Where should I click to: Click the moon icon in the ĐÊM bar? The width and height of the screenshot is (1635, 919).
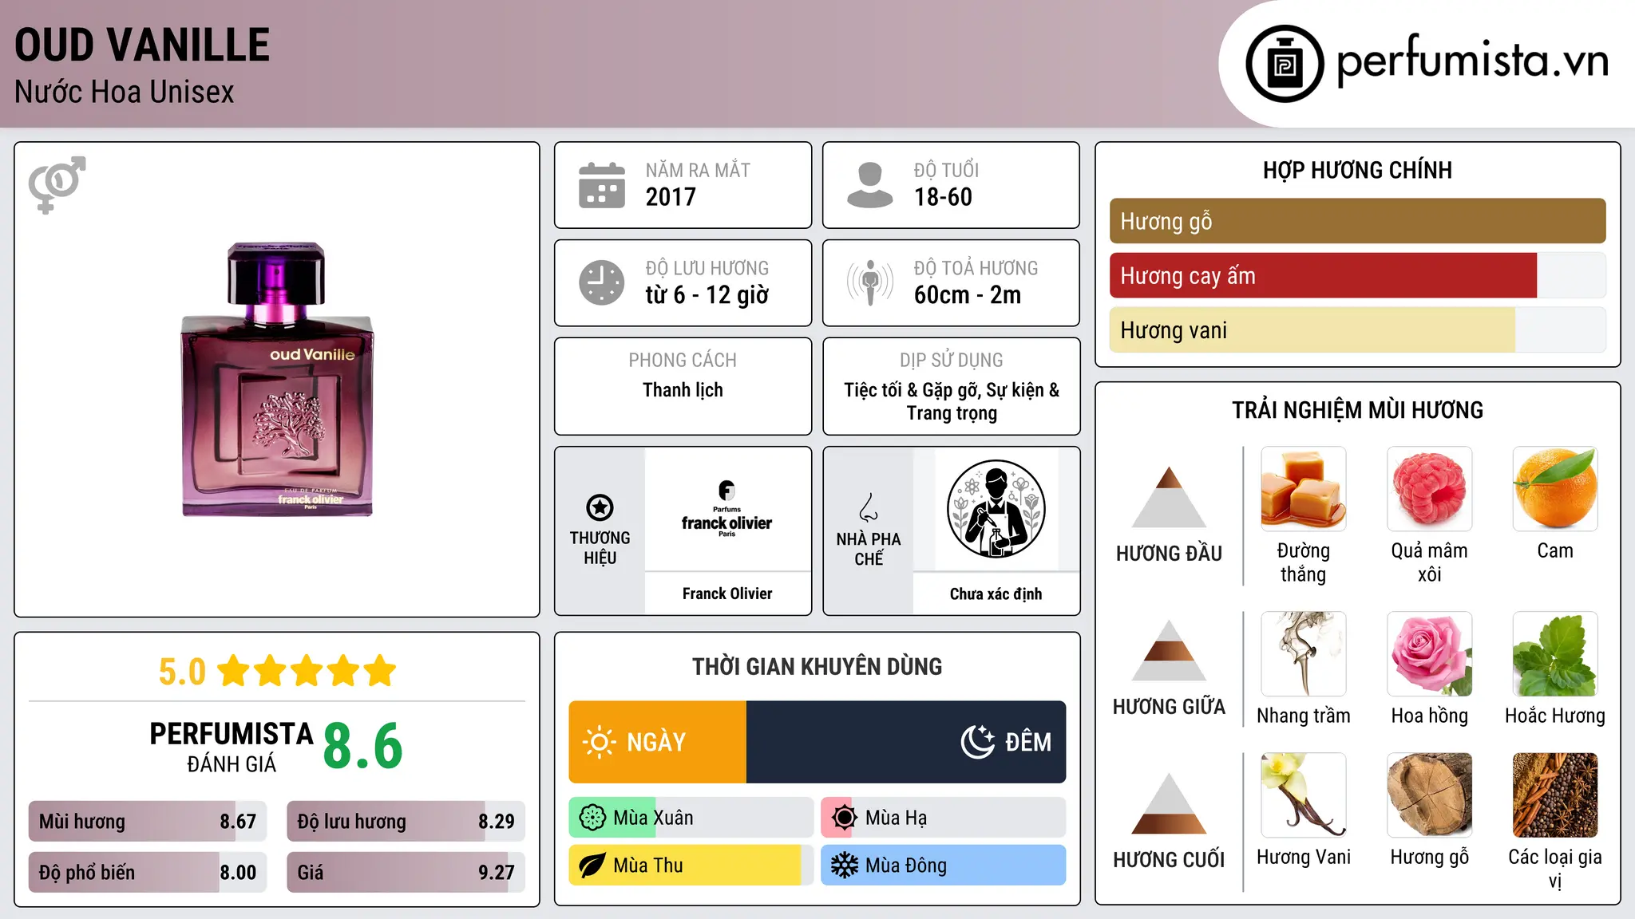pyautogui.click(x=977, y=742)
